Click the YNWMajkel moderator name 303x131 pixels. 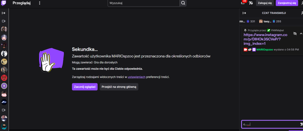click(277, 30)
